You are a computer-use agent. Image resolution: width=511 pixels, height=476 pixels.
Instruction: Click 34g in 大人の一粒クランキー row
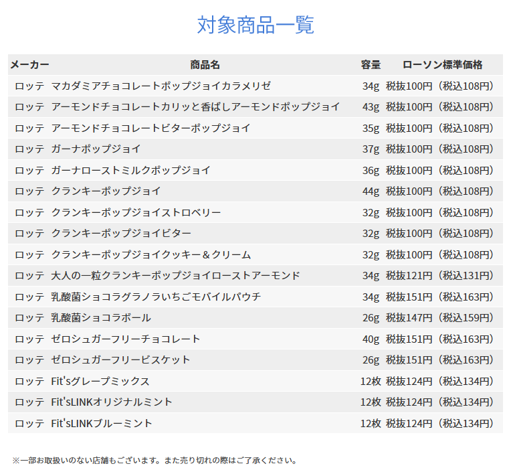[x=371, y=275]
